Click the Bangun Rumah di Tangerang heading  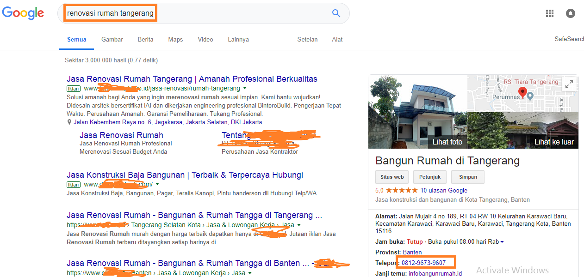(x=447, y=161)
